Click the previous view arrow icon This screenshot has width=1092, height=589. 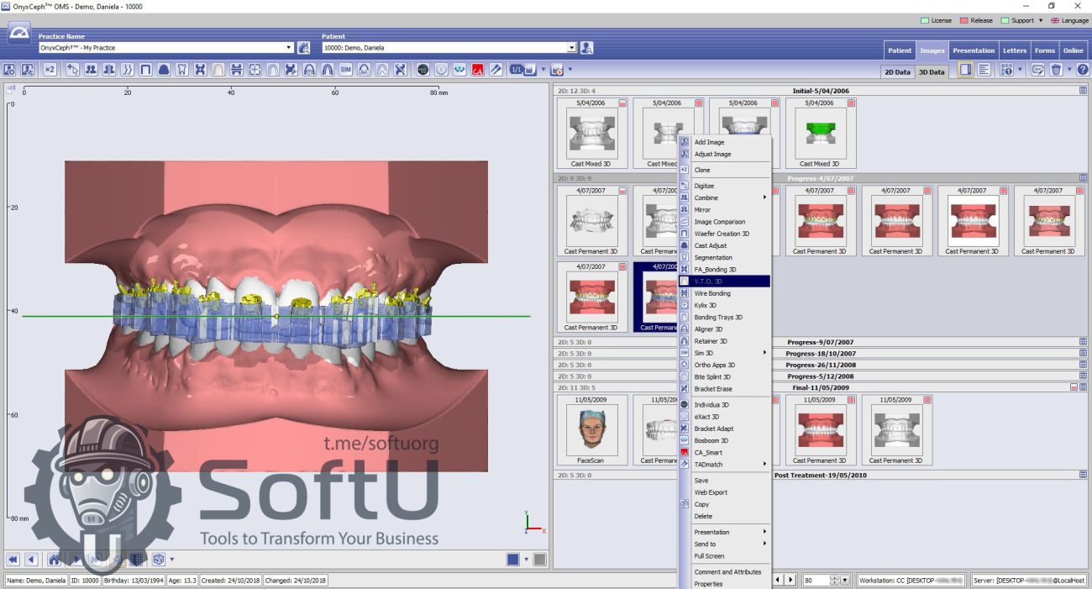(31, 560)
